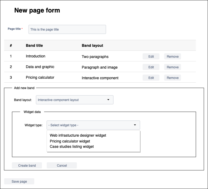Edit the Pricing calculator band
208x189 pixels.
click(151, 78)
